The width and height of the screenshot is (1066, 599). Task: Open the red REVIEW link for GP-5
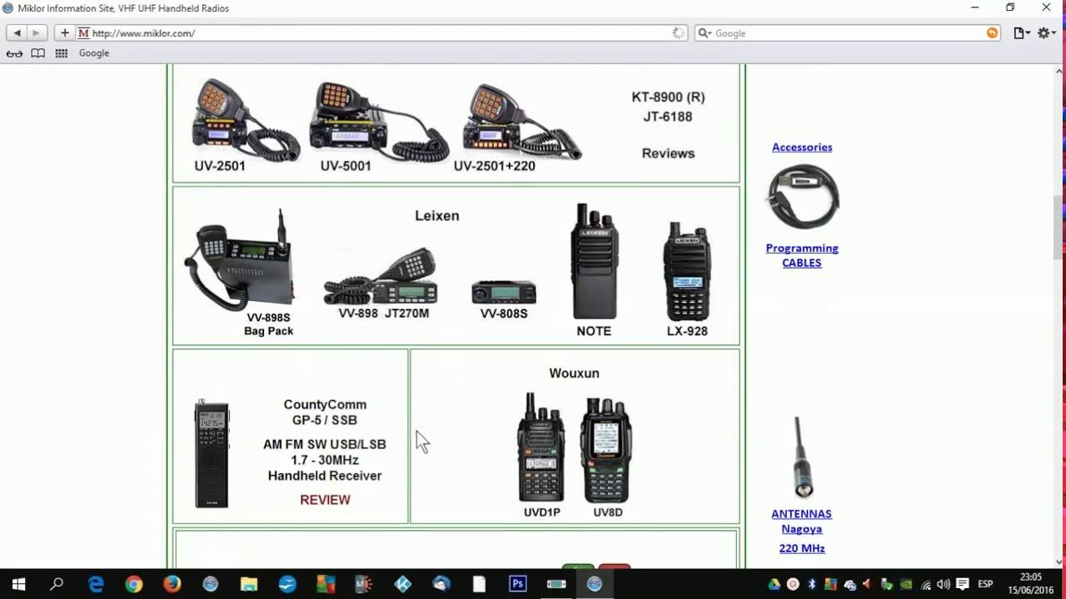point(325,499)
